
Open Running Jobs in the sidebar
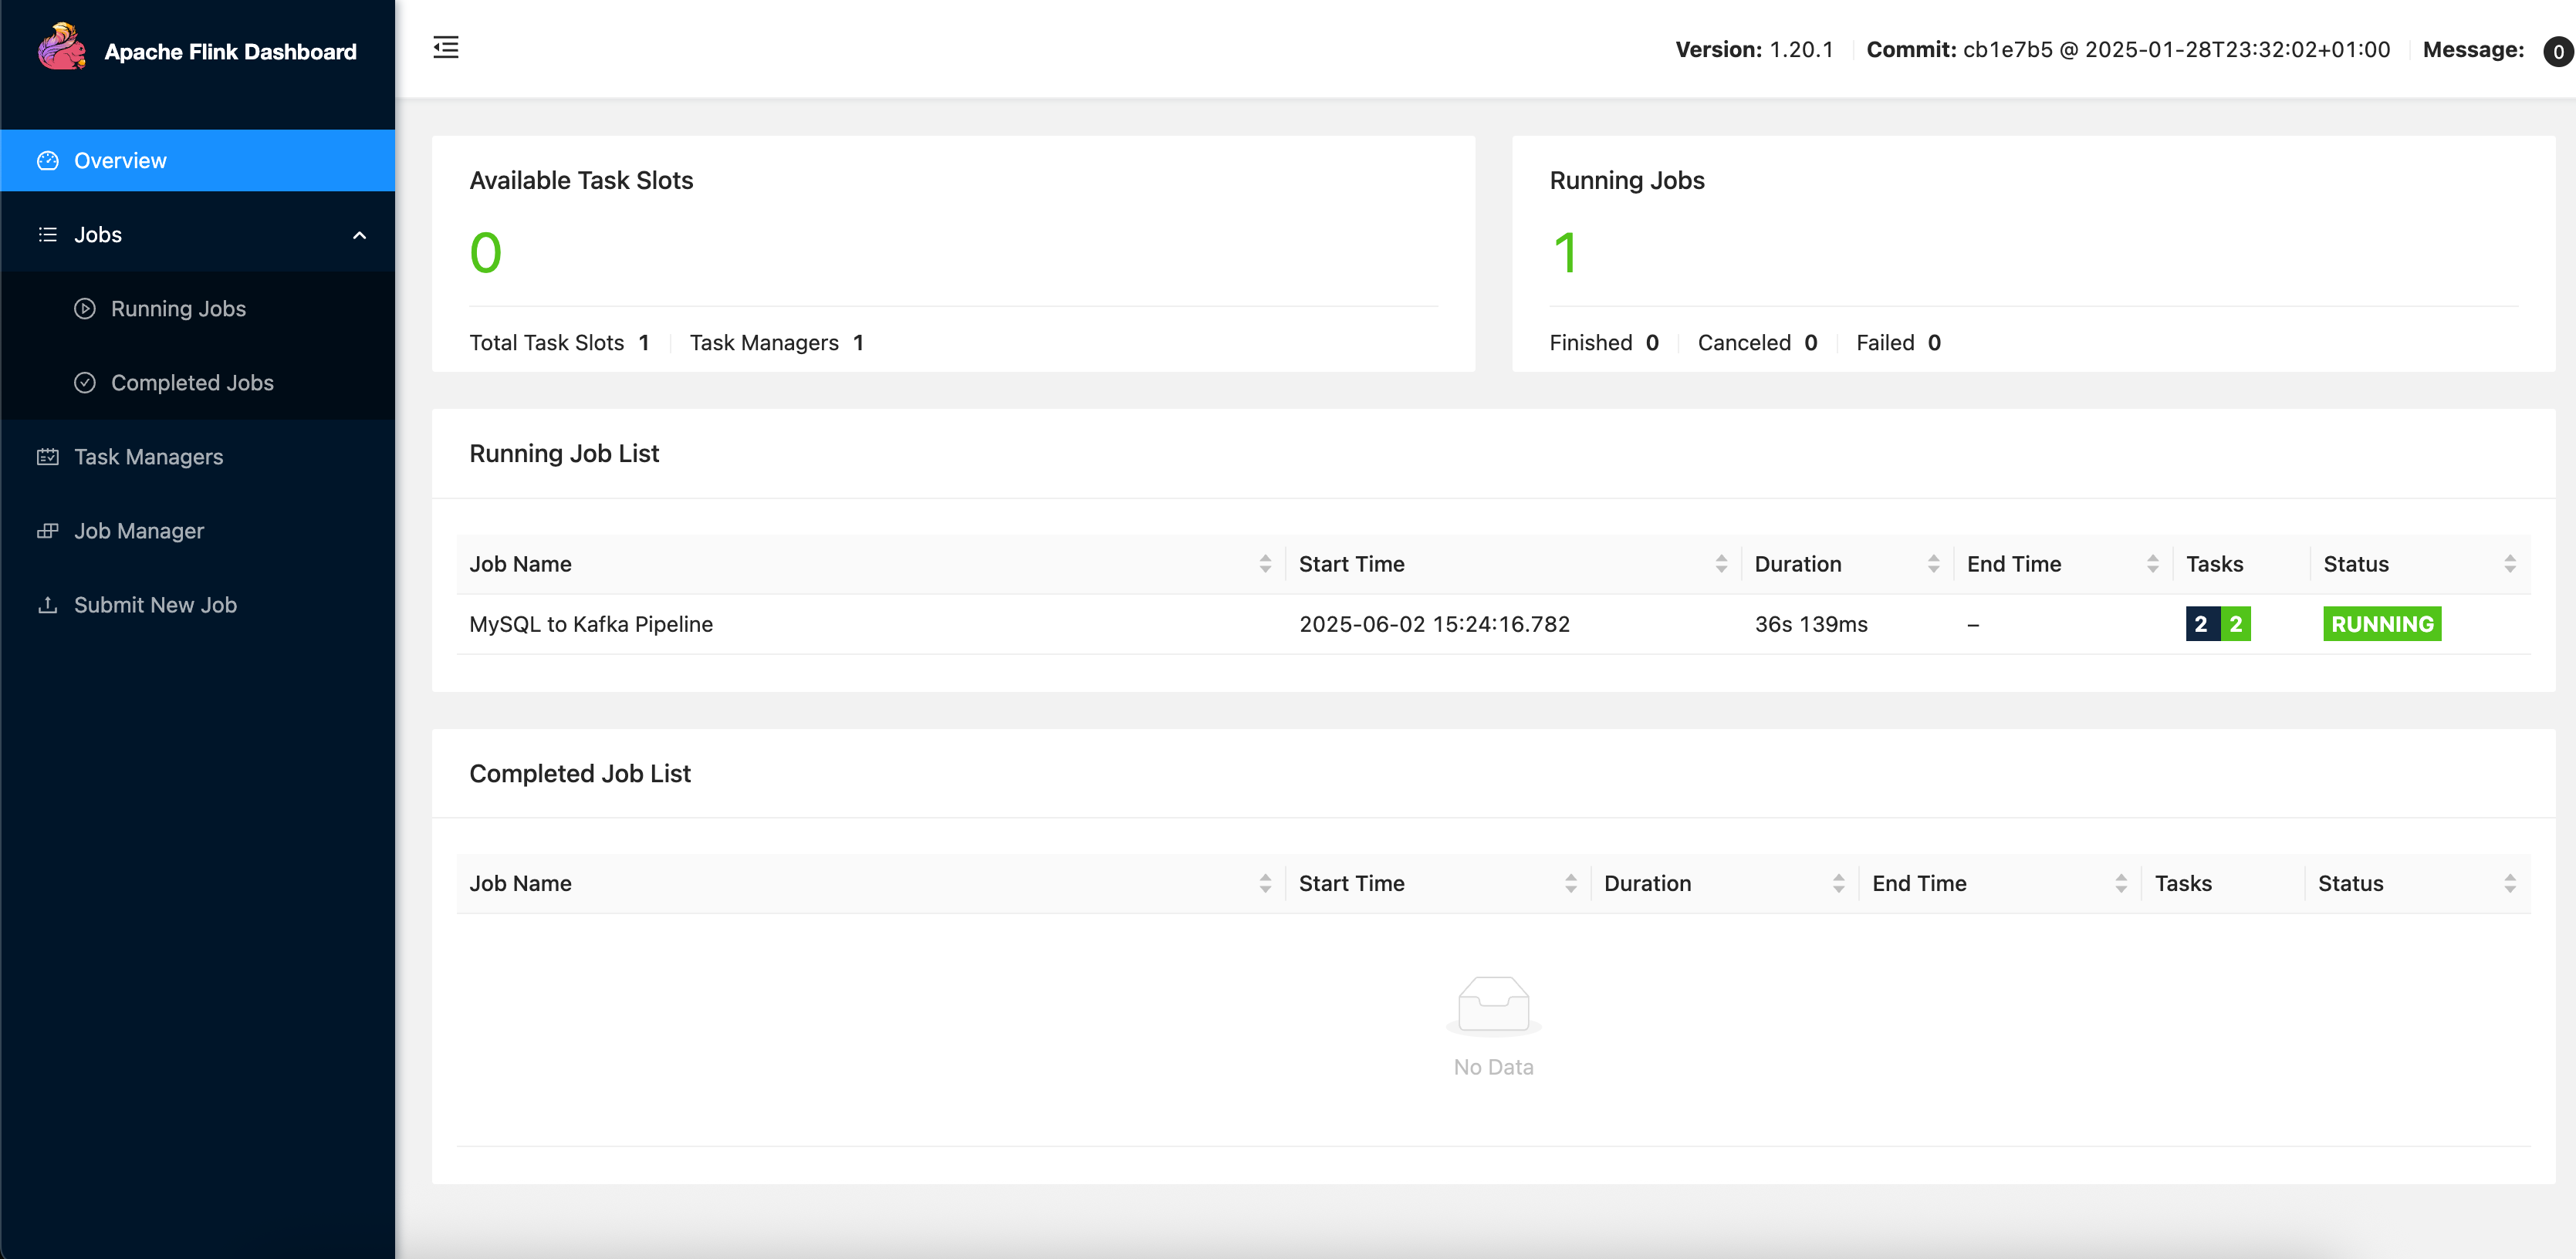pos(197,309)
